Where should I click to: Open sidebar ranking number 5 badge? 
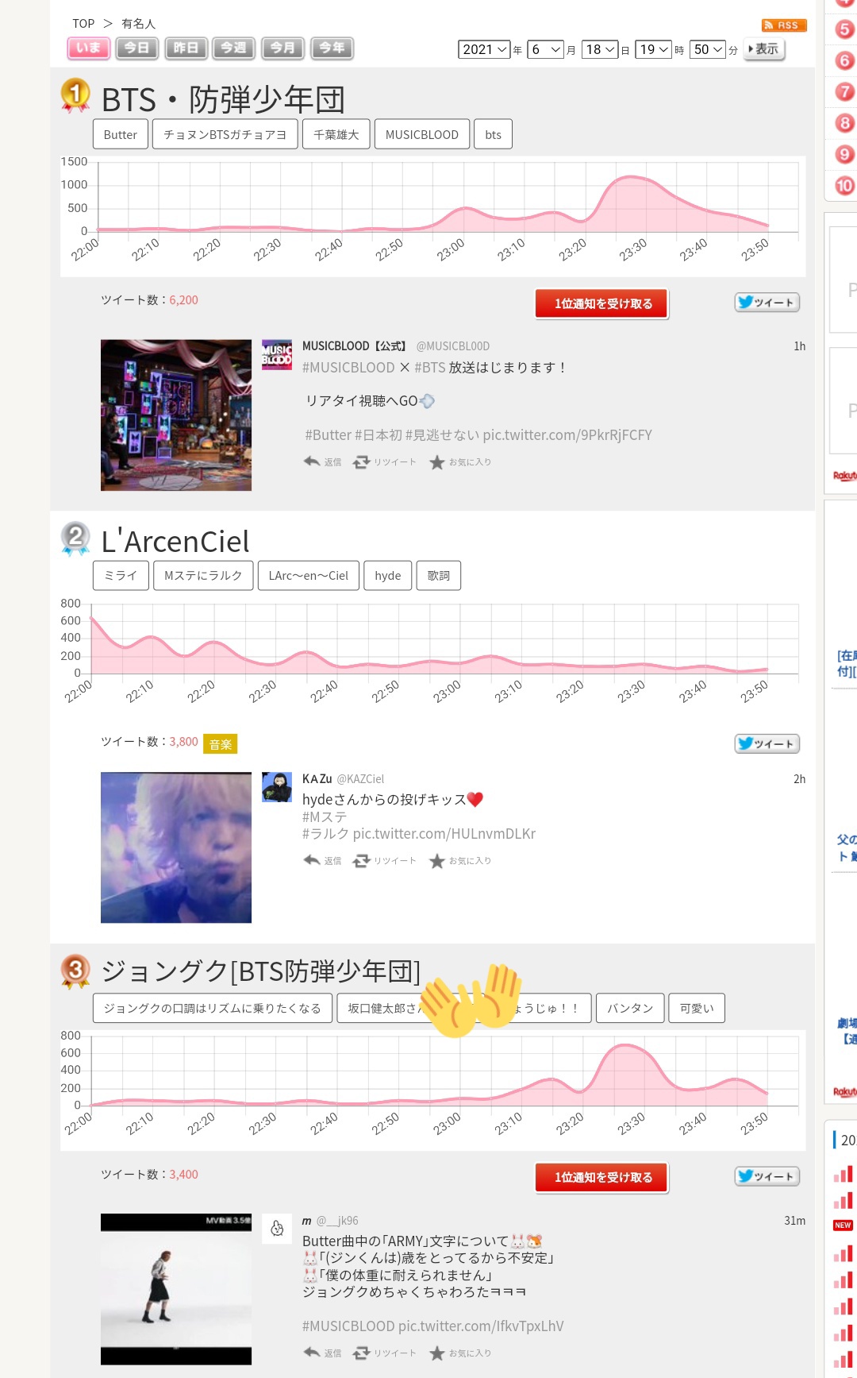click(x=844, y=29)
